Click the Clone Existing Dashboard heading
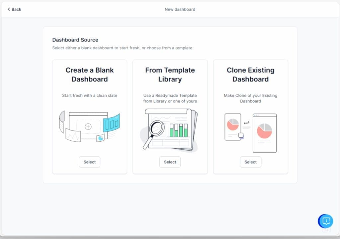 tap(250, 74)
